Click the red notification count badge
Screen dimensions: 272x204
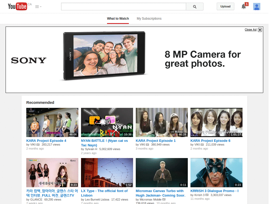246,4
